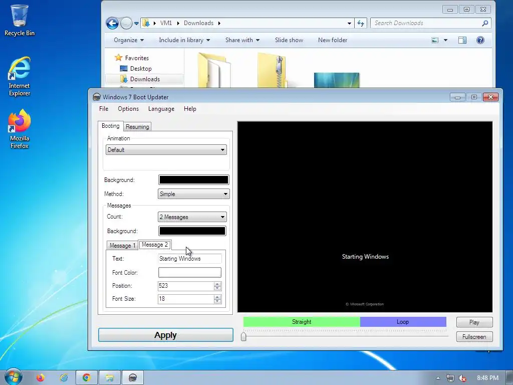Open the blue image thumbnail in Downloads

[x=337, y=80]
